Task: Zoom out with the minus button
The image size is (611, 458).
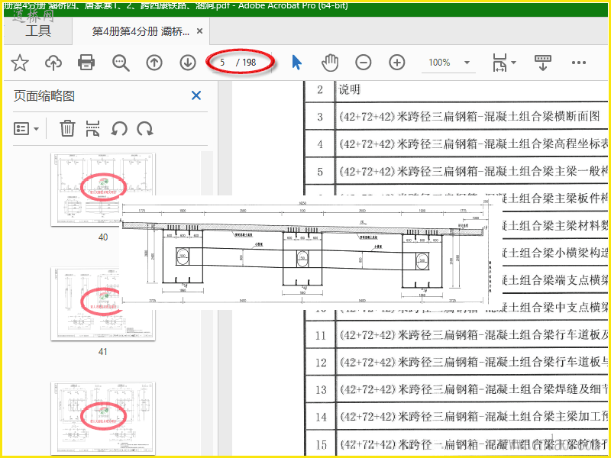Action: pos(364,63)
